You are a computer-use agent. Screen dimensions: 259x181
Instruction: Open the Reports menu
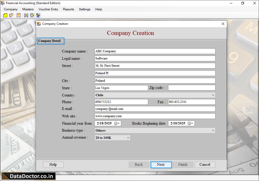click(x=68, y=9)
